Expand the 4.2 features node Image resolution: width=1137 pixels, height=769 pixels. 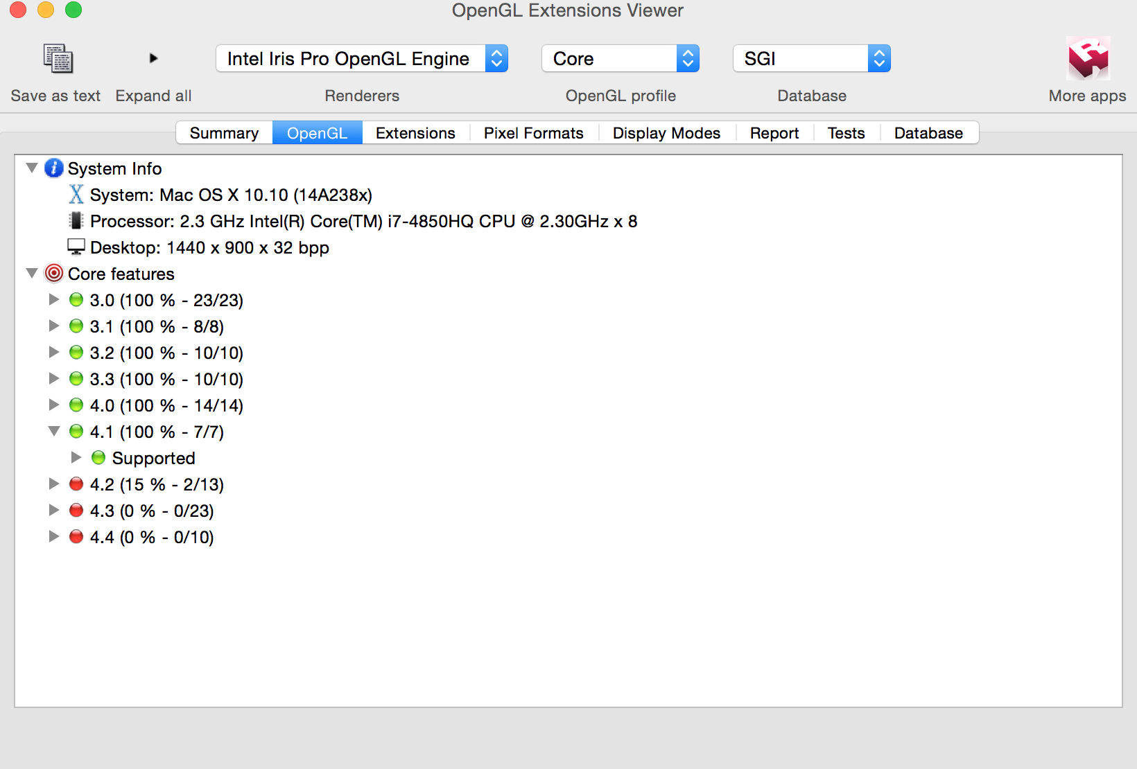54,484
